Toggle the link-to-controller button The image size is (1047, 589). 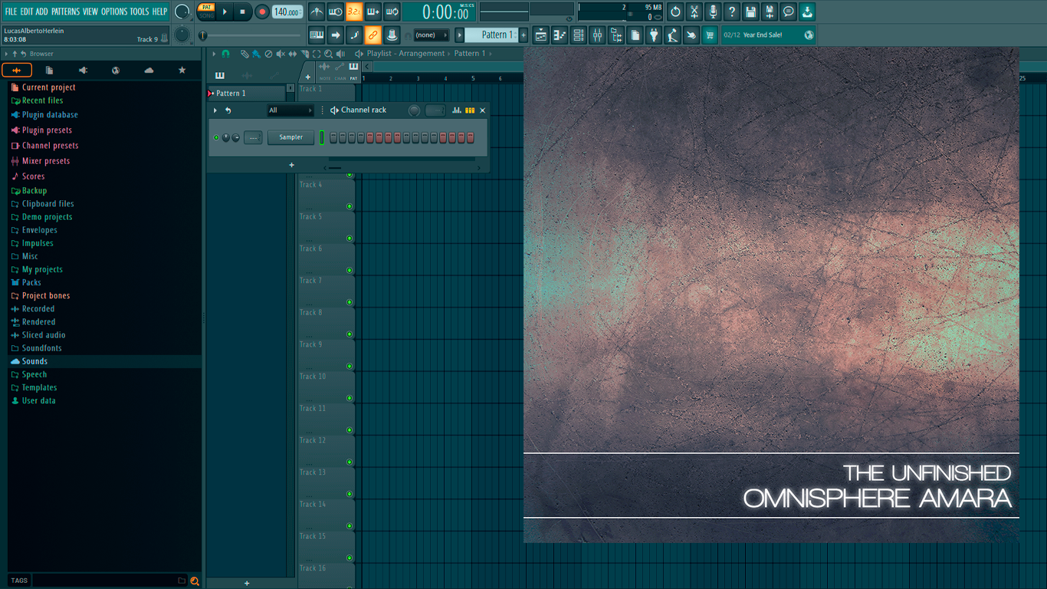(373, 35)
